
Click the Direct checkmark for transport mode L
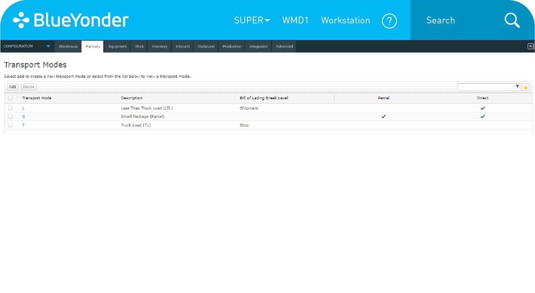[482, 108]
